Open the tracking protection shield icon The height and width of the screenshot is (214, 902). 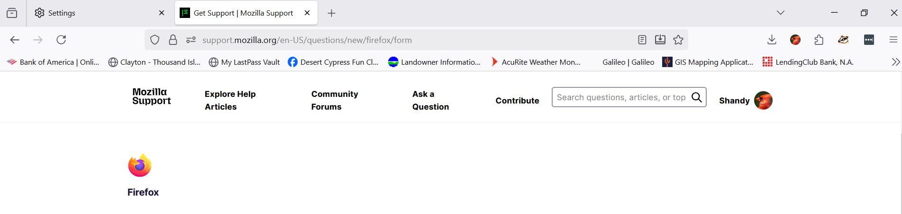pyautogui.click(x=155, y=40)
